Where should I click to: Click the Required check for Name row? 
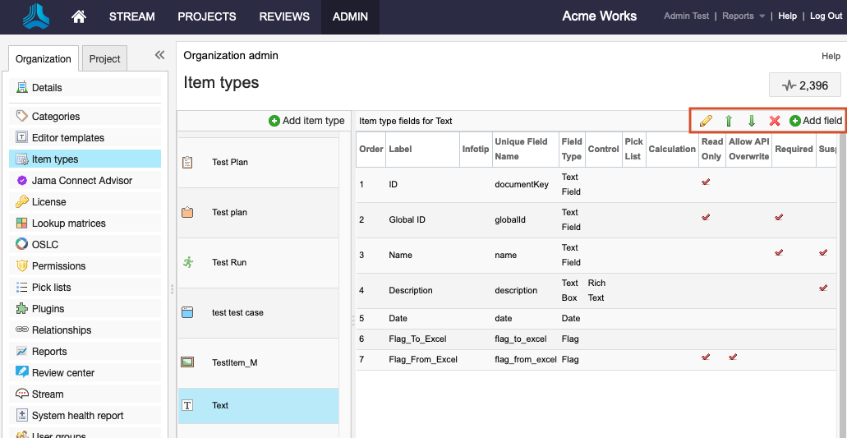click(779, 252)
